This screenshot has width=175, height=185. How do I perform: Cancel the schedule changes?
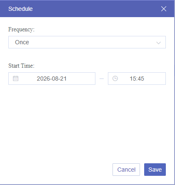(126, 170)
